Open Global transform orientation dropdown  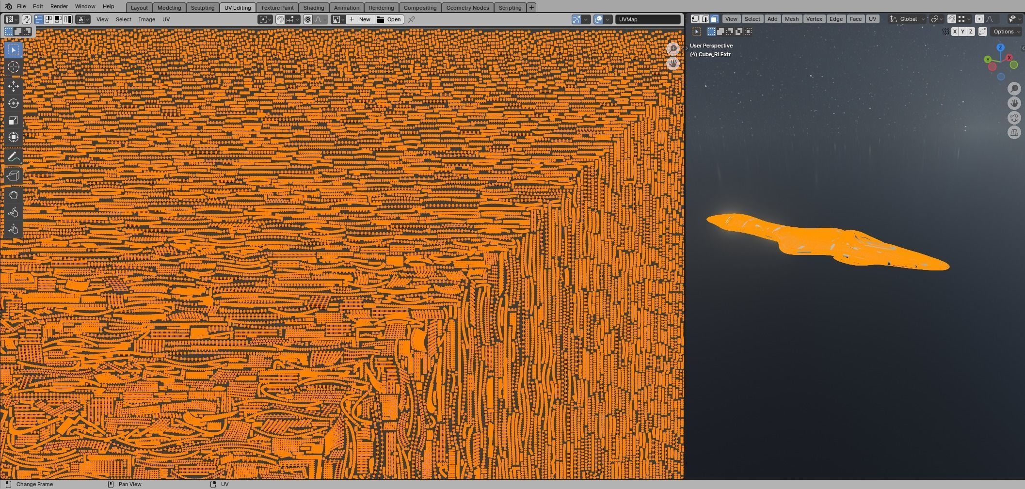[907, 19]
